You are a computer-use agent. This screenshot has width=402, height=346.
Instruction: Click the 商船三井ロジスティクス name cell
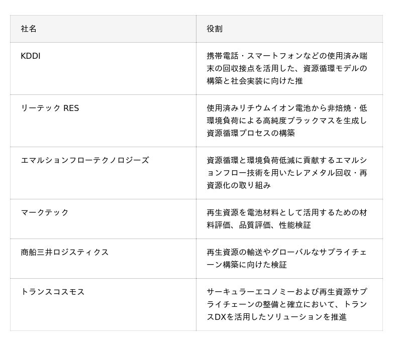pyautogui.click(x=103, y=259)
